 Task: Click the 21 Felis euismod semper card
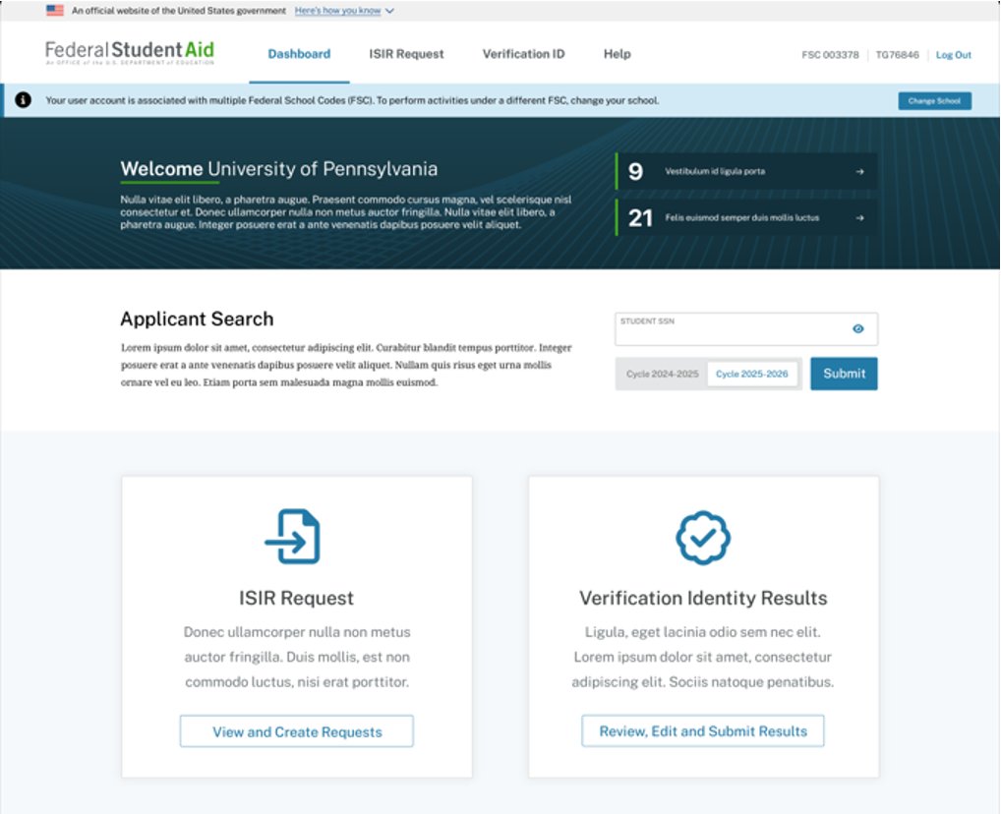point(746,217)
